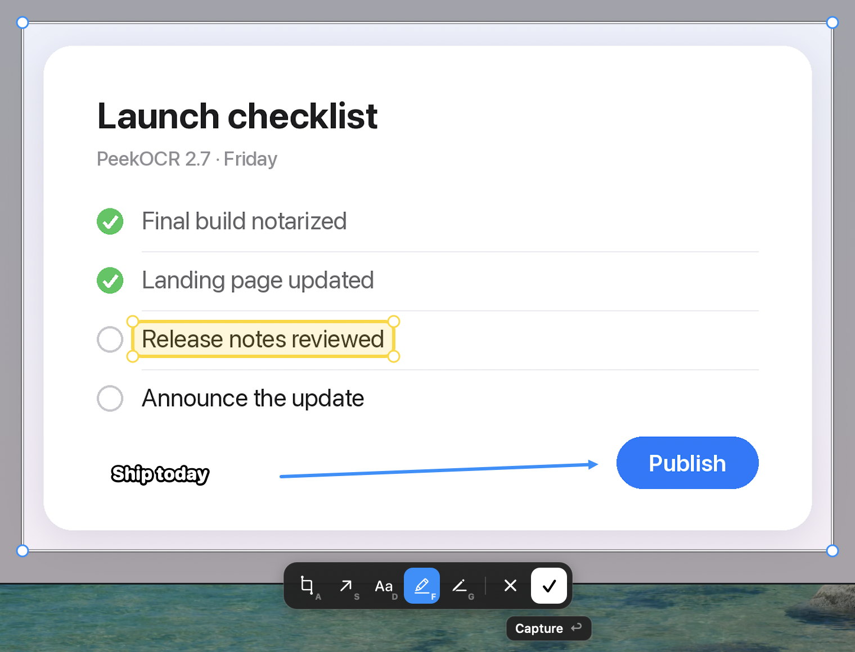Select the highlighter tool
Screen dimensions: 855x652
(x=422, y=586)
